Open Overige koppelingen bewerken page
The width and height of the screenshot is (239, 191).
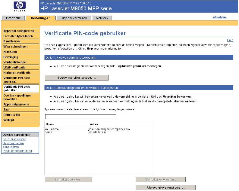[x=21, y=97]
